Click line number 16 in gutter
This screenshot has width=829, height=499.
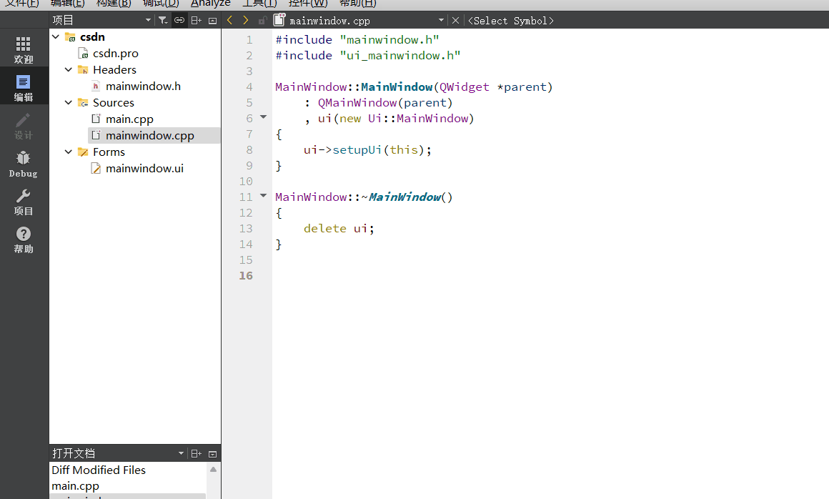(246, 275)
